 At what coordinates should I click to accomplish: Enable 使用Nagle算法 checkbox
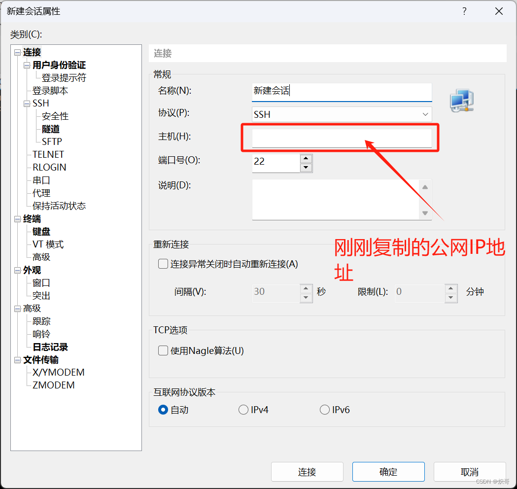pyautogui.click(x=163, y=350)
